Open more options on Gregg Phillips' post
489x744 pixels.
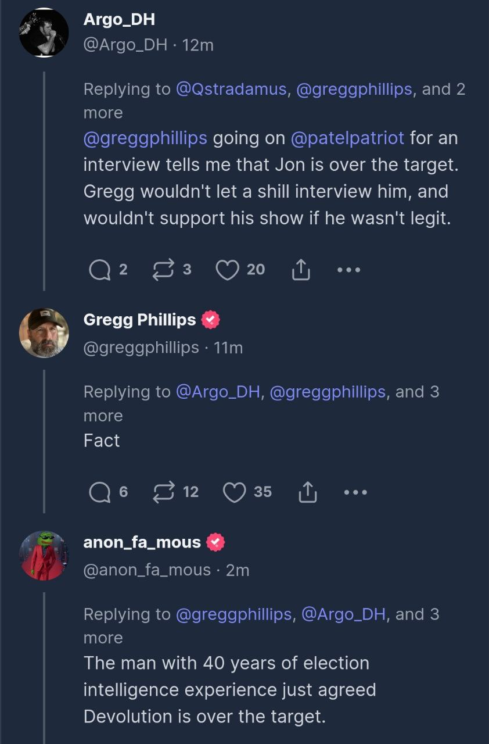click(x=355, y=492)
